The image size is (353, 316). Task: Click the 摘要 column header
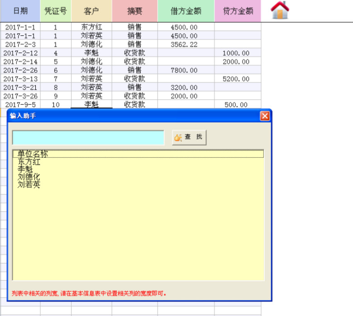click(x=134, y=11)
